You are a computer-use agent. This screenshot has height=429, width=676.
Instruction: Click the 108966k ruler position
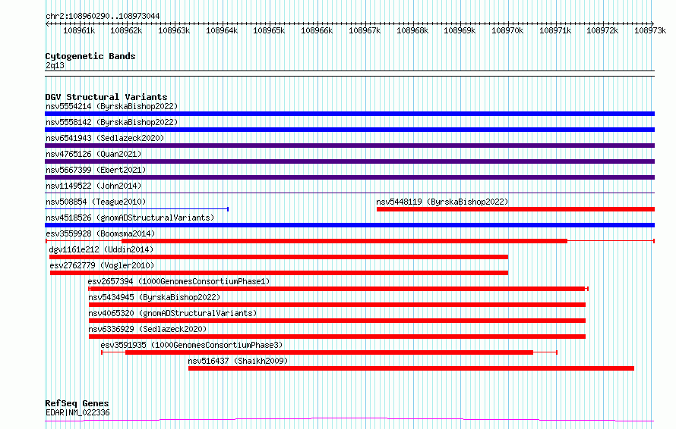pos(317,30)
